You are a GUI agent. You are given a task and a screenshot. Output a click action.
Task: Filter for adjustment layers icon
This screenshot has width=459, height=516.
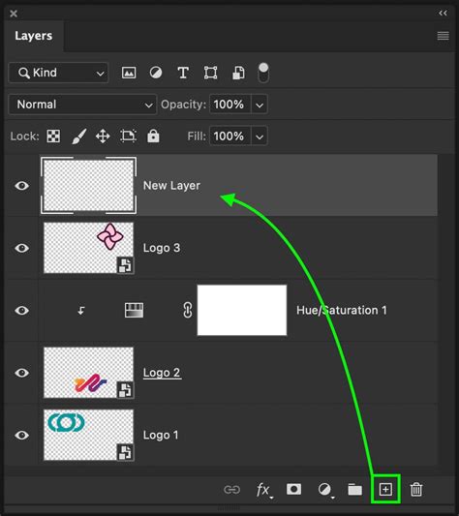pyautogui.click(x=156, y=73)
